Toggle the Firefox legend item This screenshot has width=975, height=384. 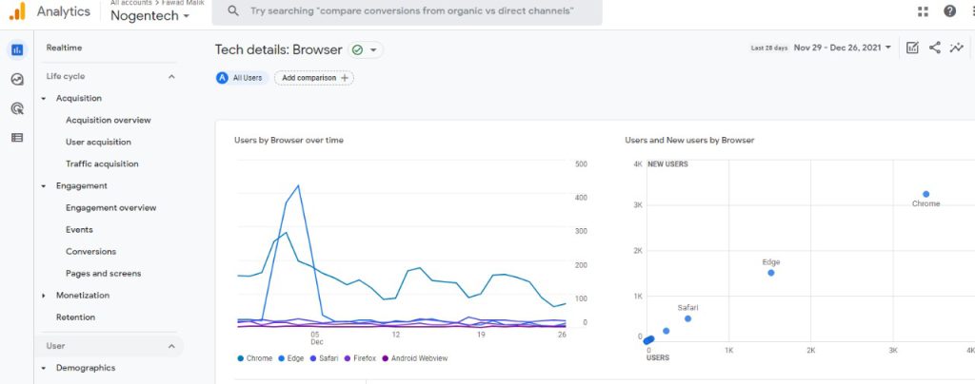(360, 358)
